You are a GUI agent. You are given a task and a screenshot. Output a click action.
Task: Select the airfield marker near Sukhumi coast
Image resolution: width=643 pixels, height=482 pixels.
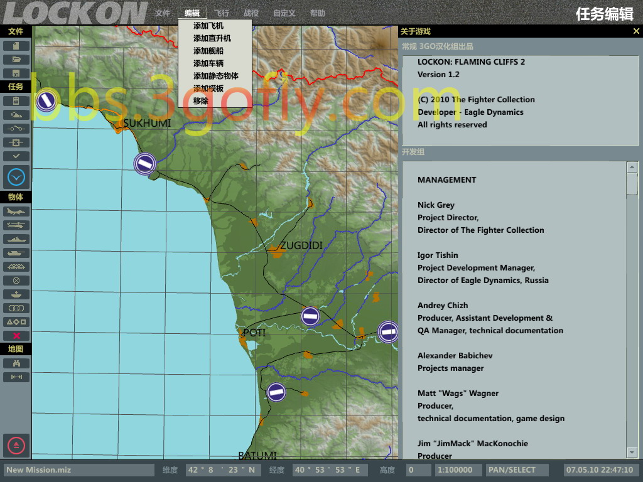coord(145,164)
